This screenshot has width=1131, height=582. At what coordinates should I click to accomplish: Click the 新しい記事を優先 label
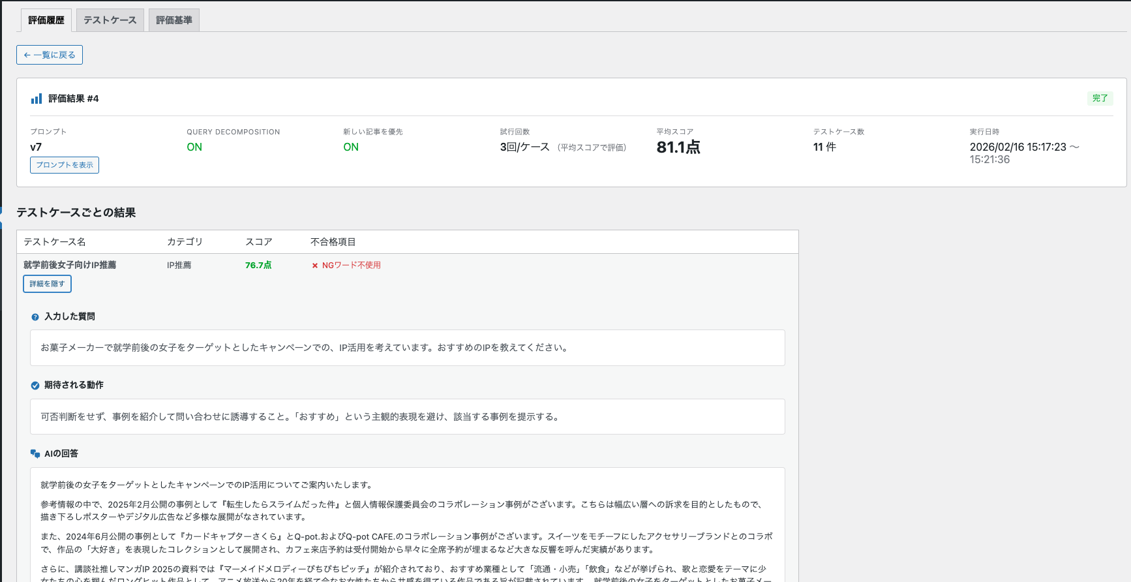[373, 132]
